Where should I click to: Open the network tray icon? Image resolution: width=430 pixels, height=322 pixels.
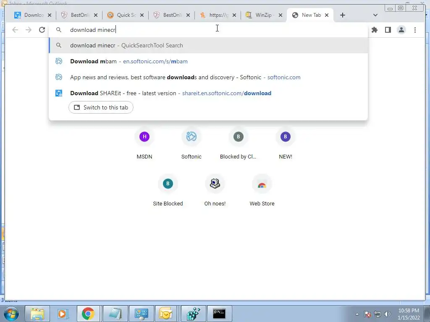[x=378, y=314]
